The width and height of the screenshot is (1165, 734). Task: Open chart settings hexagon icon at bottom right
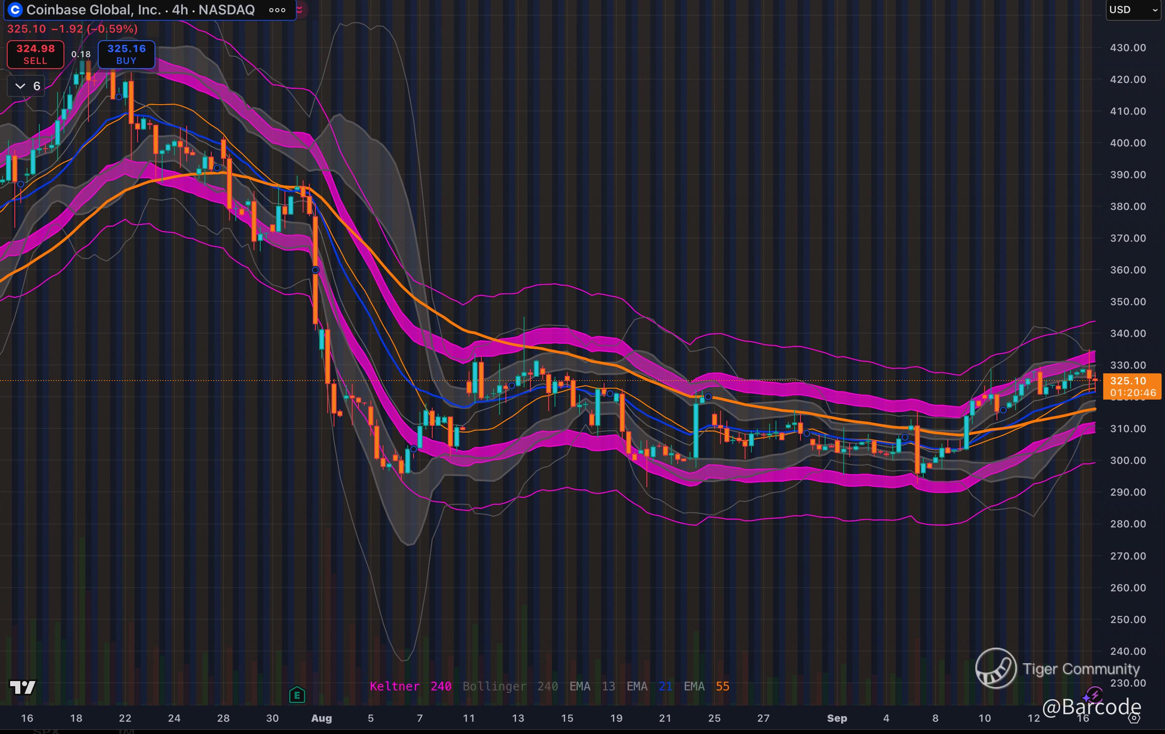(1134, 718)
